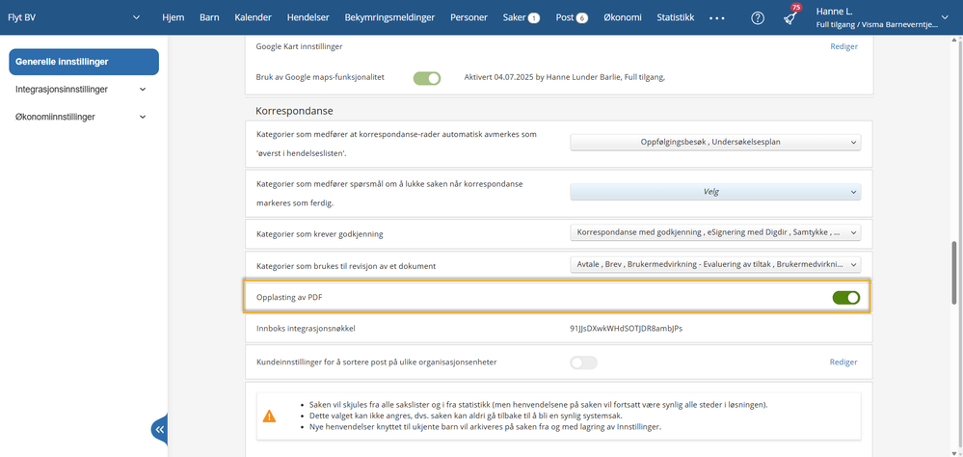Open the Hanne L. user menu chevron

pos(946,17)
